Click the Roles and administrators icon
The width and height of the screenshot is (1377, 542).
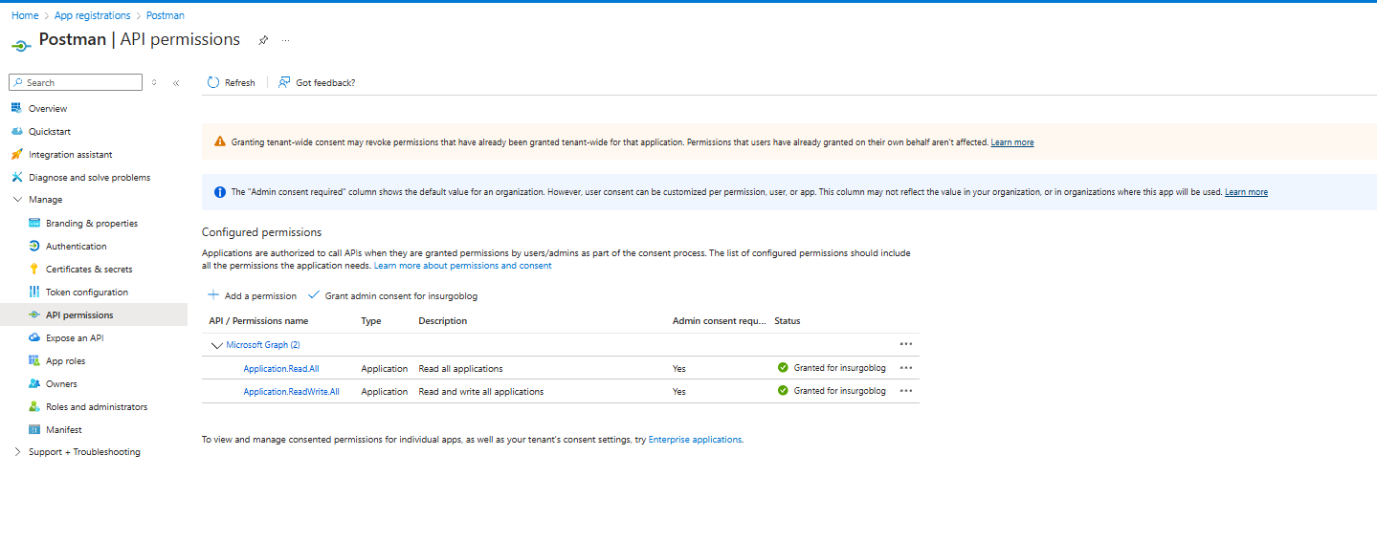34,407
